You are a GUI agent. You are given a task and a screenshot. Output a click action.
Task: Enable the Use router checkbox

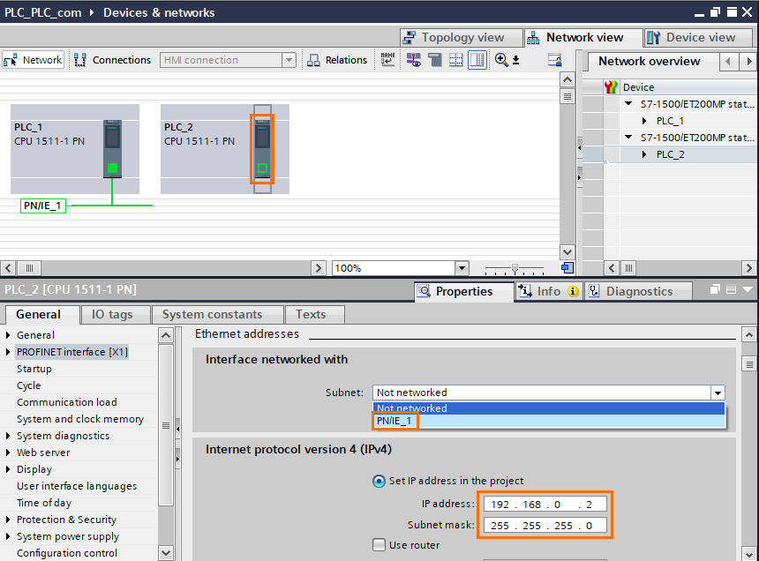click(x=379, y=544)
